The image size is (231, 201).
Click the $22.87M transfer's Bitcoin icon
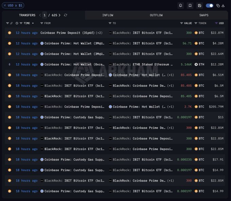coord(10,33)
